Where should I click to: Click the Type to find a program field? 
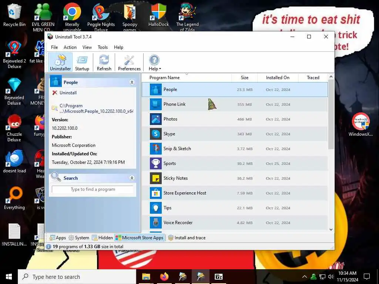tap(93, 189)
